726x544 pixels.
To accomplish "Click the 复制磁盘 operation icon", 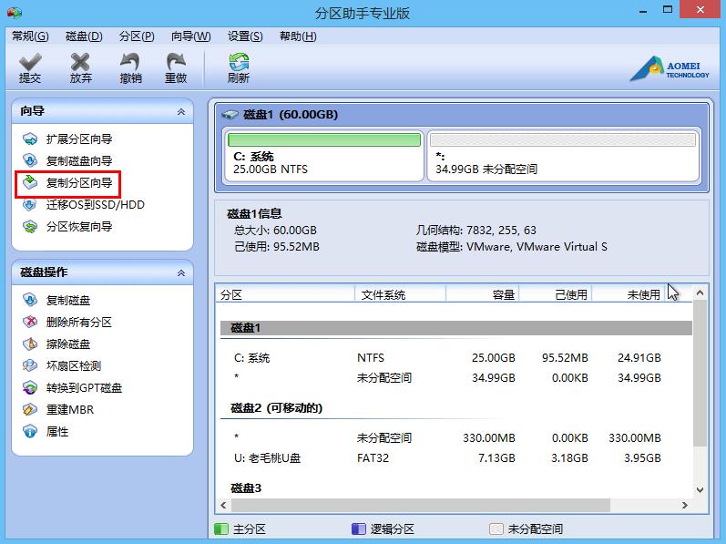I will pyautogui.click(x=30, y=300).
